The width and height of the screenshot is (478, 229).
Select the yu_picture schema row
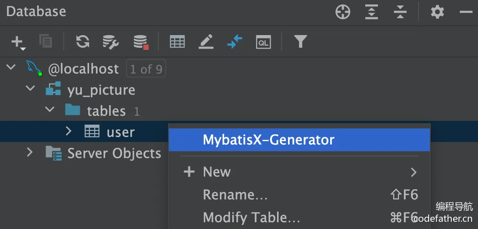click(239, 90)
